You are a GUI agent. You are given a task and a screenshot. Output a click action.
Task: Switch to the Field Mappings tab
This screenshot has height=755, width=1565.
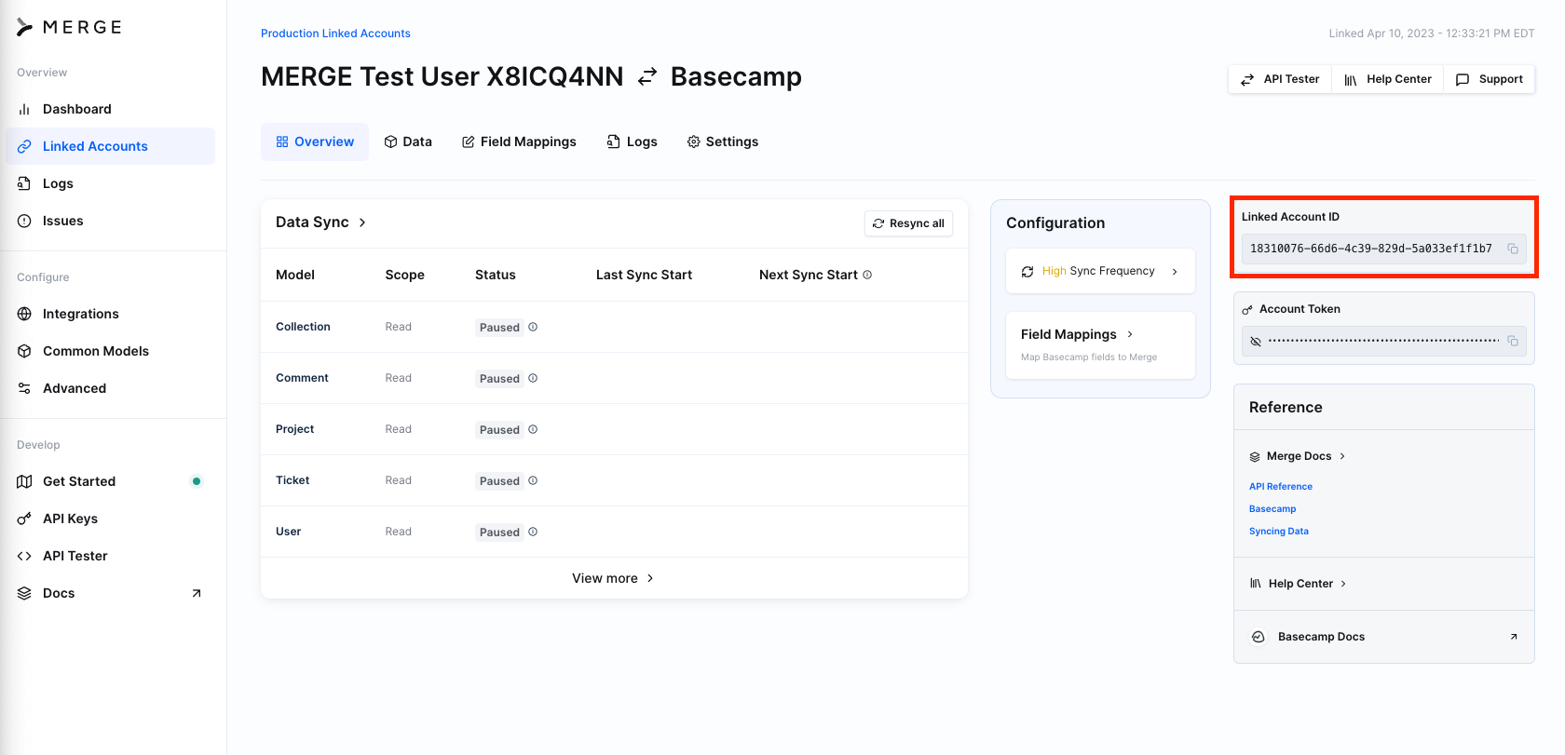pyautogui.click(x=519, y=142)
